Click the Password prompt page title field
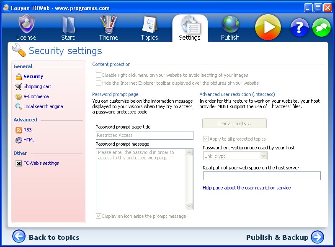335x247 pixels. (x=144, y=135)
